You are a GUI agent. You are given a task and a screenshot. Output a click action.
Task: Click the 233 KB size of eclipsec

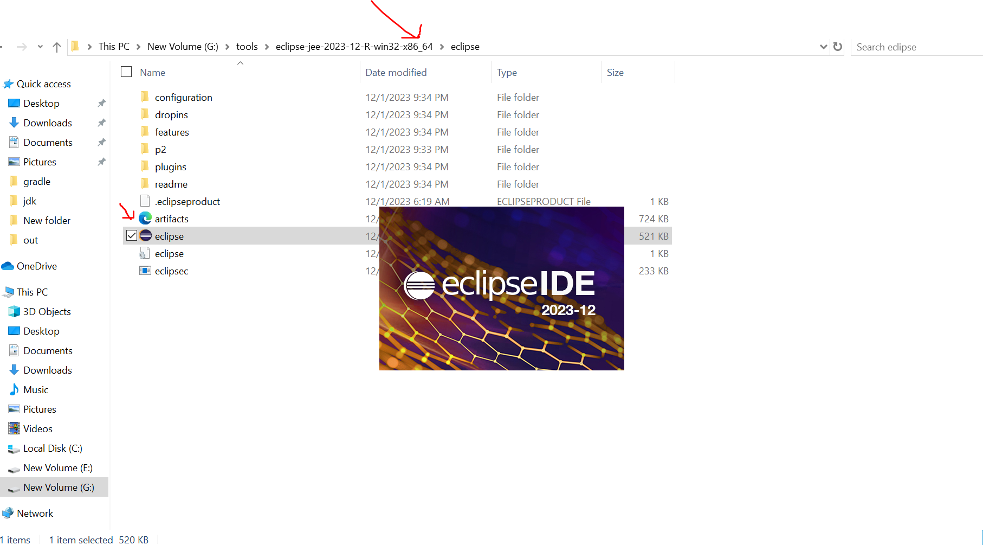(654, 271)
